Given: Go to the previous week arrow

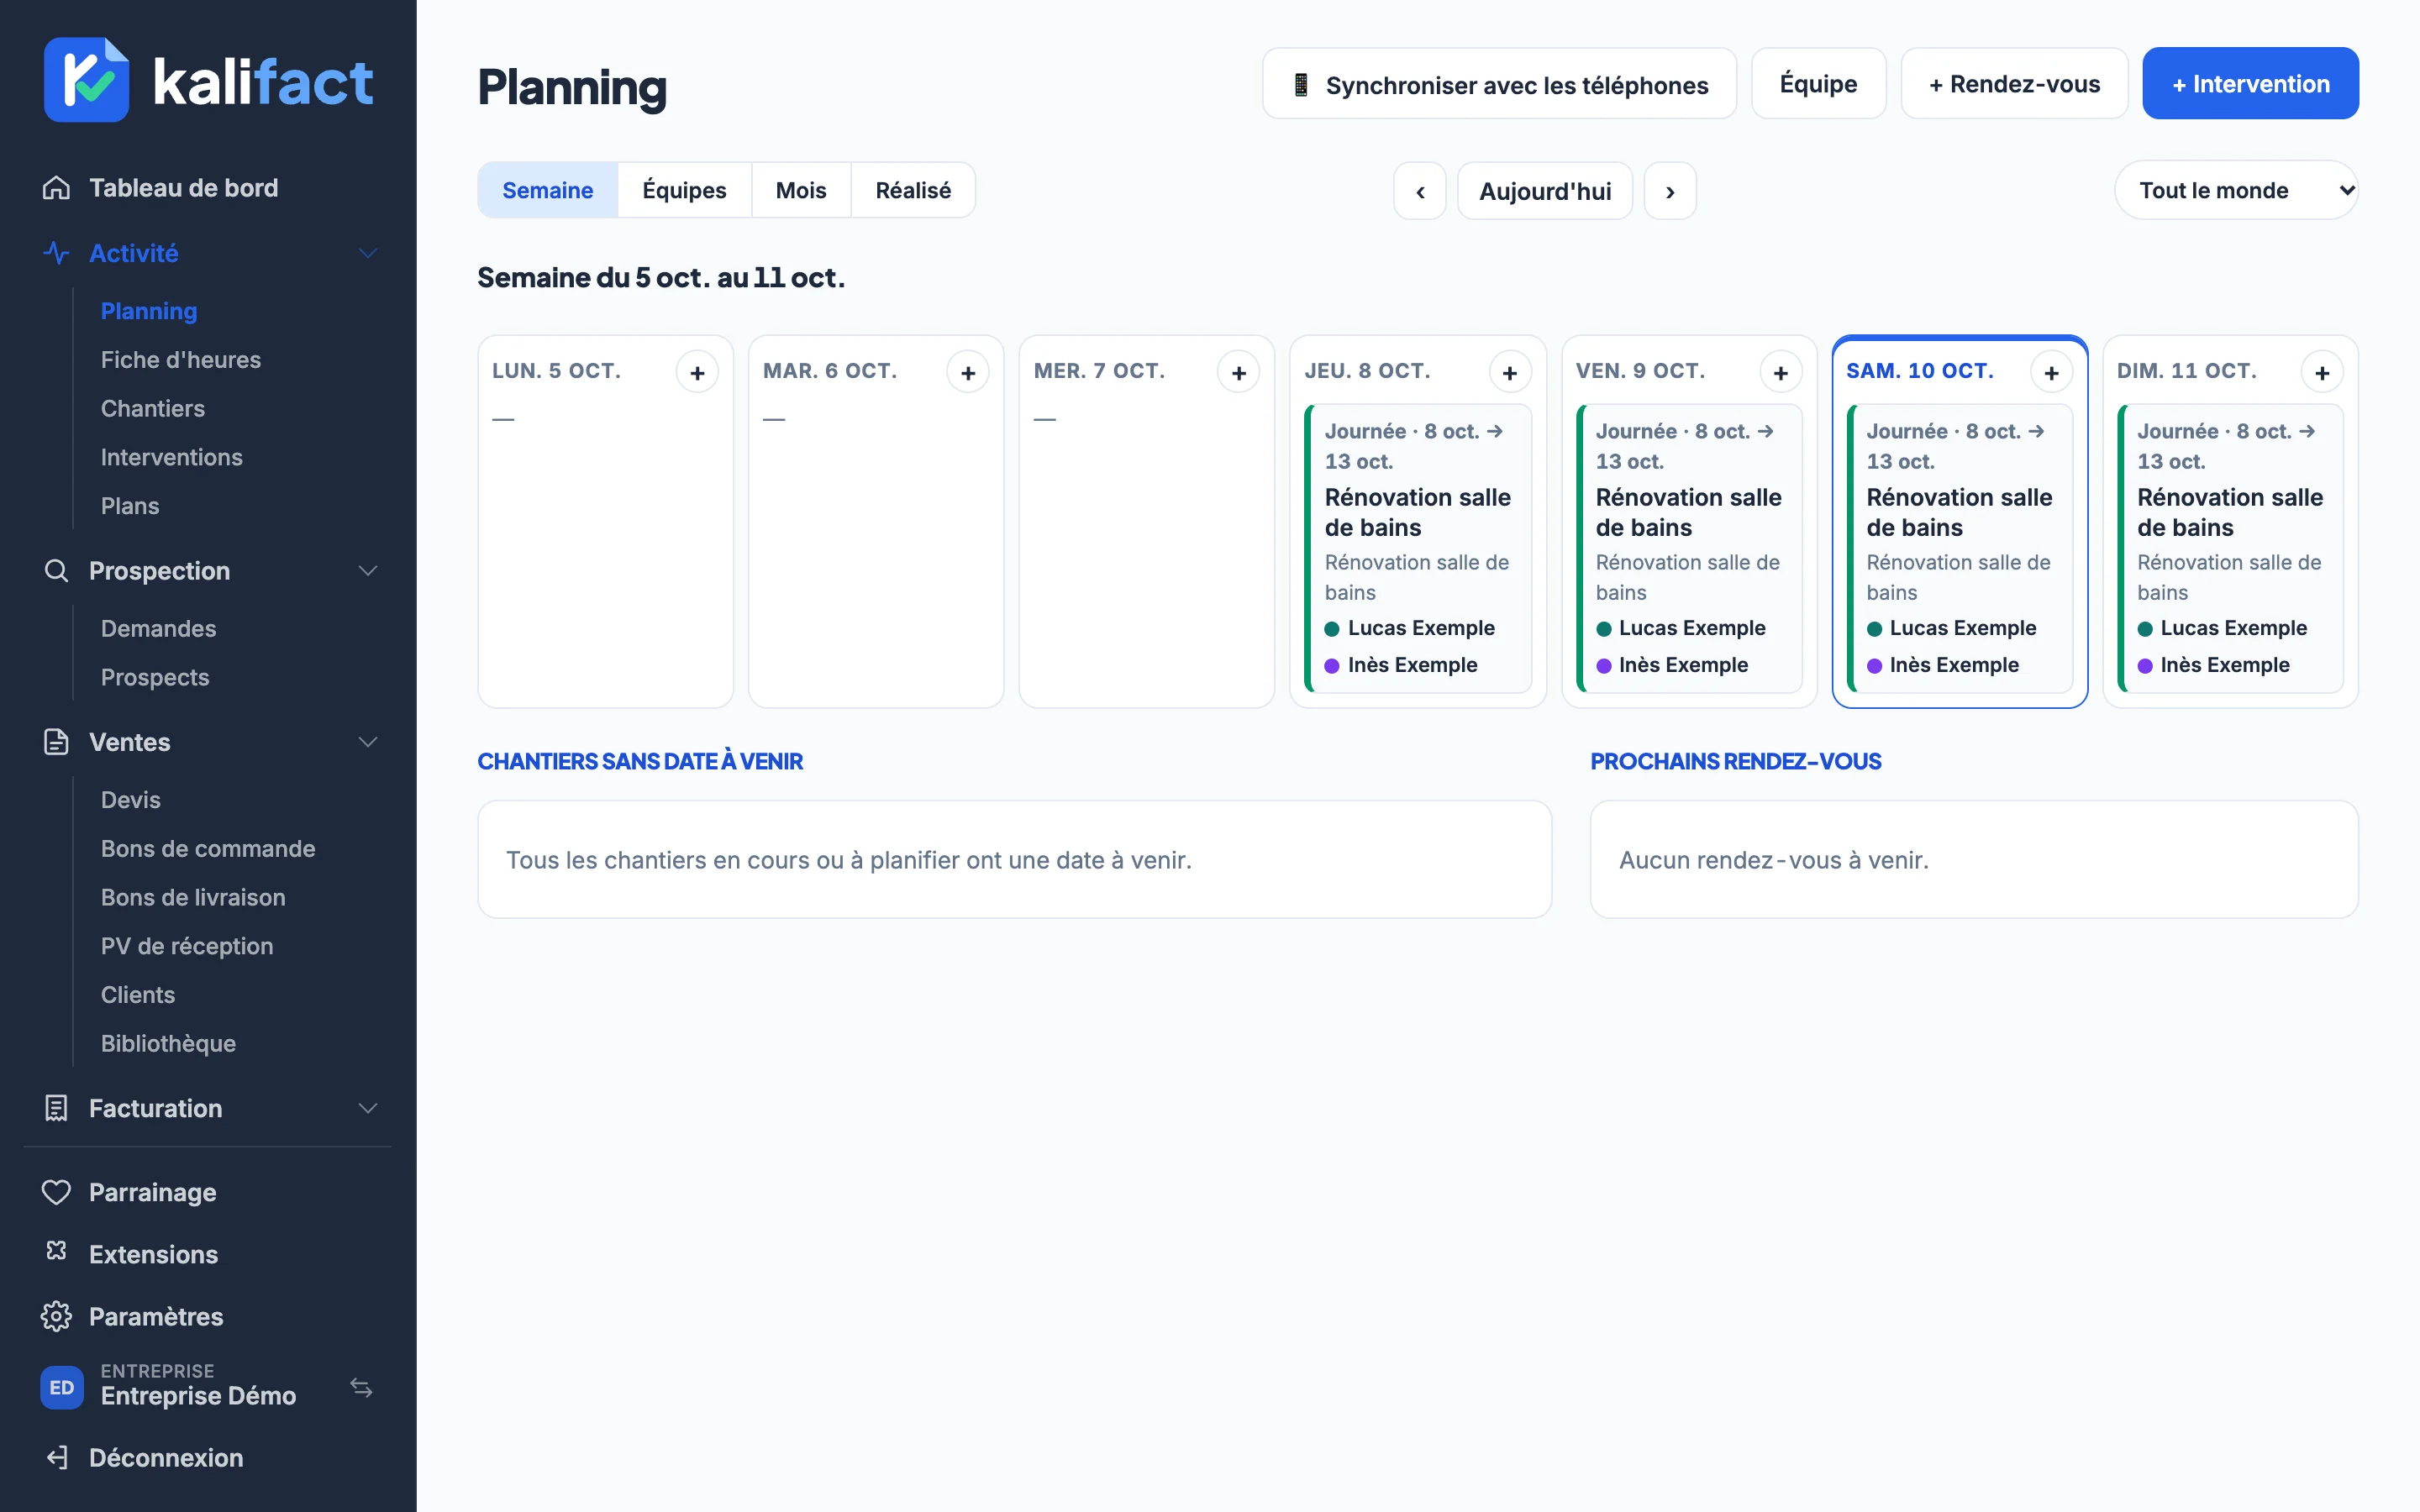Looking at the screenshot, I should click(1420, 191).
